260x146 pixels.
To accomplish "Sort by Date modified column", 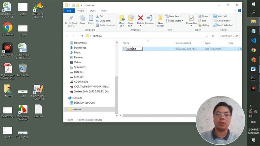I will (x=183, y=43).
